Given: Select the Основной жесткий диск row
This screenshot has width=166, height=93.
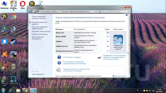Looking at the screenshot, I should 82,51.
